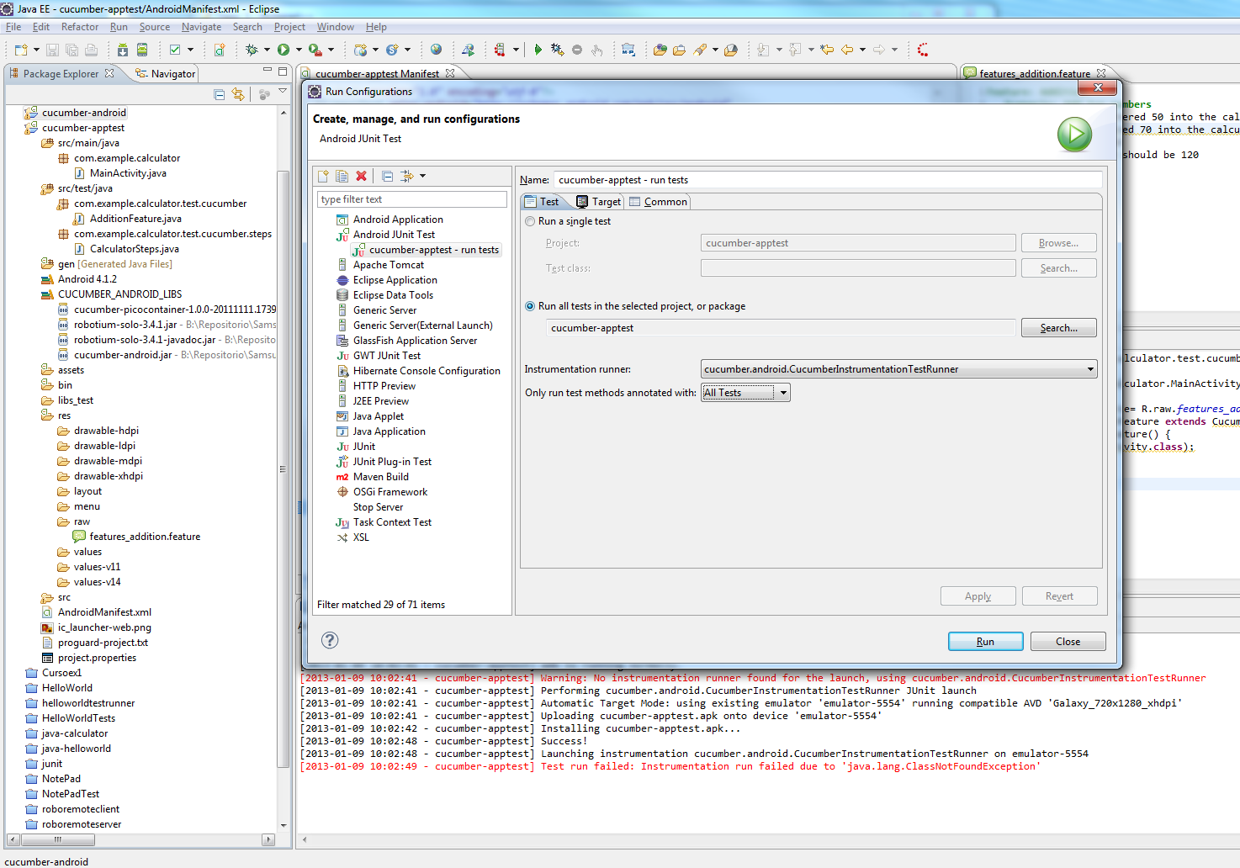The height and width of the screenshot is (868, 1240).
Task: Click the Last Edit Location toolbar icon
Action: 827,50
